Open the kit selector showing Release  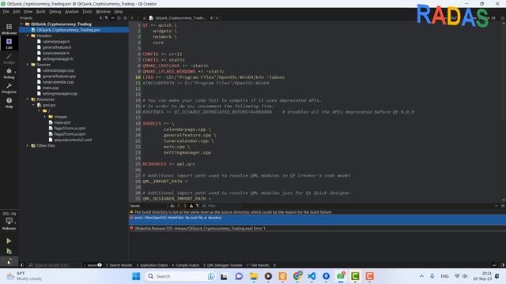coord(9,221)
